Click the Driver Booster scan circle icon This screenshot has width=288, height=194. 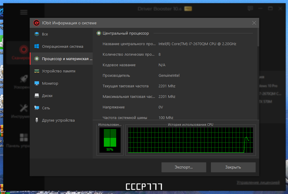pos(24,50)
